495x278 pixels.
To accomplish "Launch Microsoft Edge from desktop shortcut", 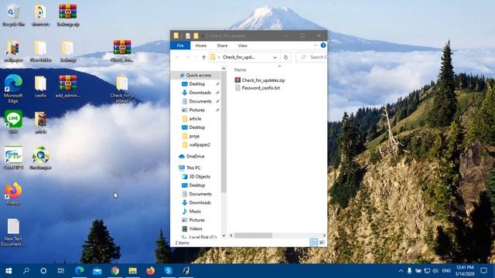I will click(x=13, y=89).
